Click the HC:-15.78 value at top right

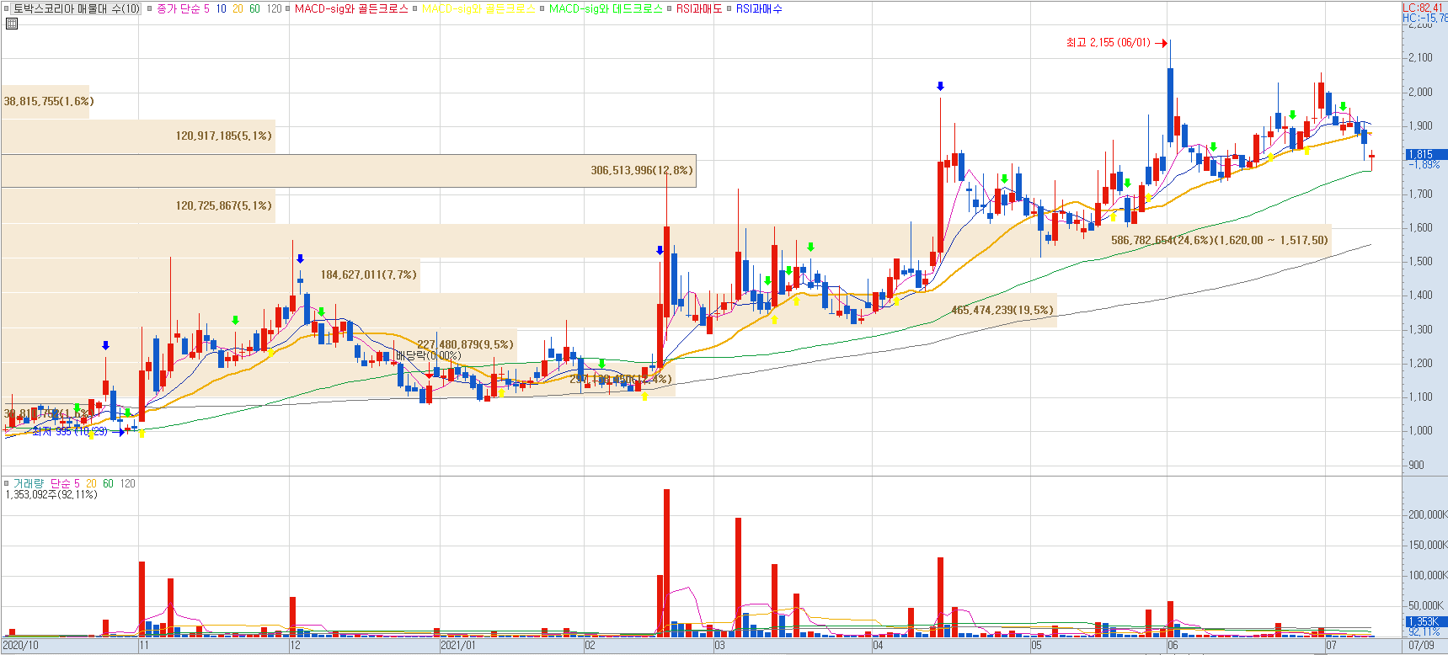pos(1424,18)
